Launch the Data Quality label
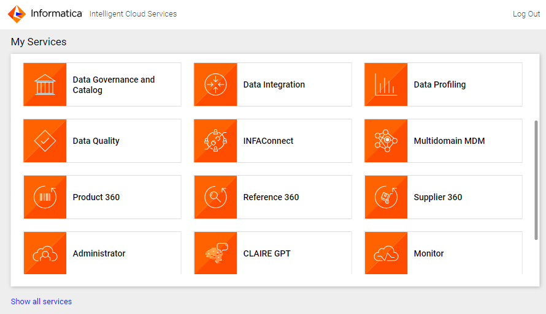Screen dimensions: 546x314 [x=96, y=141]
